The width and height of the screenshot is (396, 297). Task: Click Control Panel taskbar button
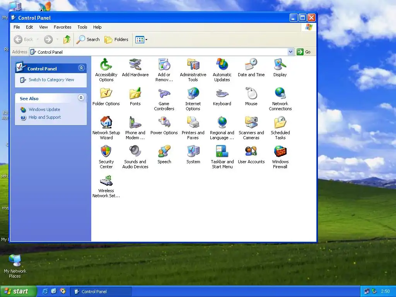(101, 292)
